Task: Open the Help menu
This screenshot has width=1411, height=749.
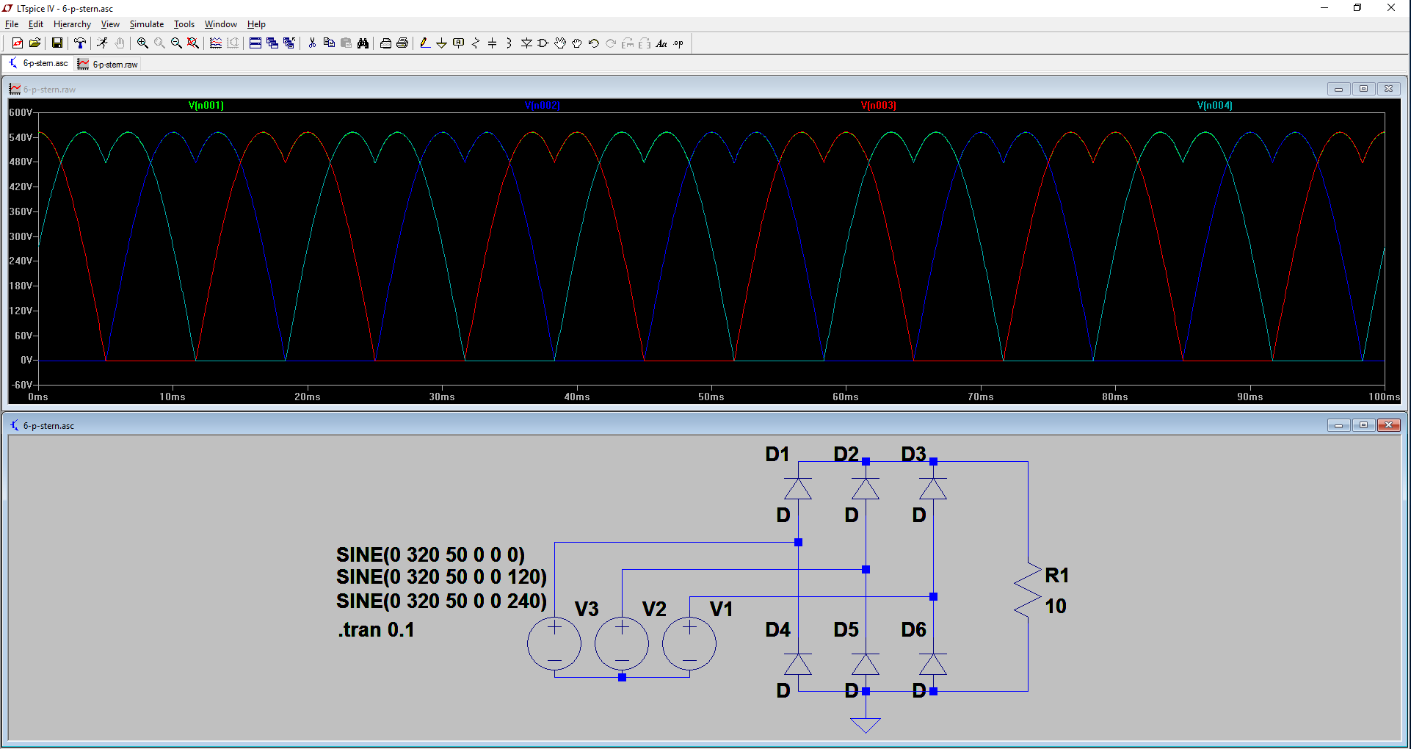Action: click(x=256, y=24)
